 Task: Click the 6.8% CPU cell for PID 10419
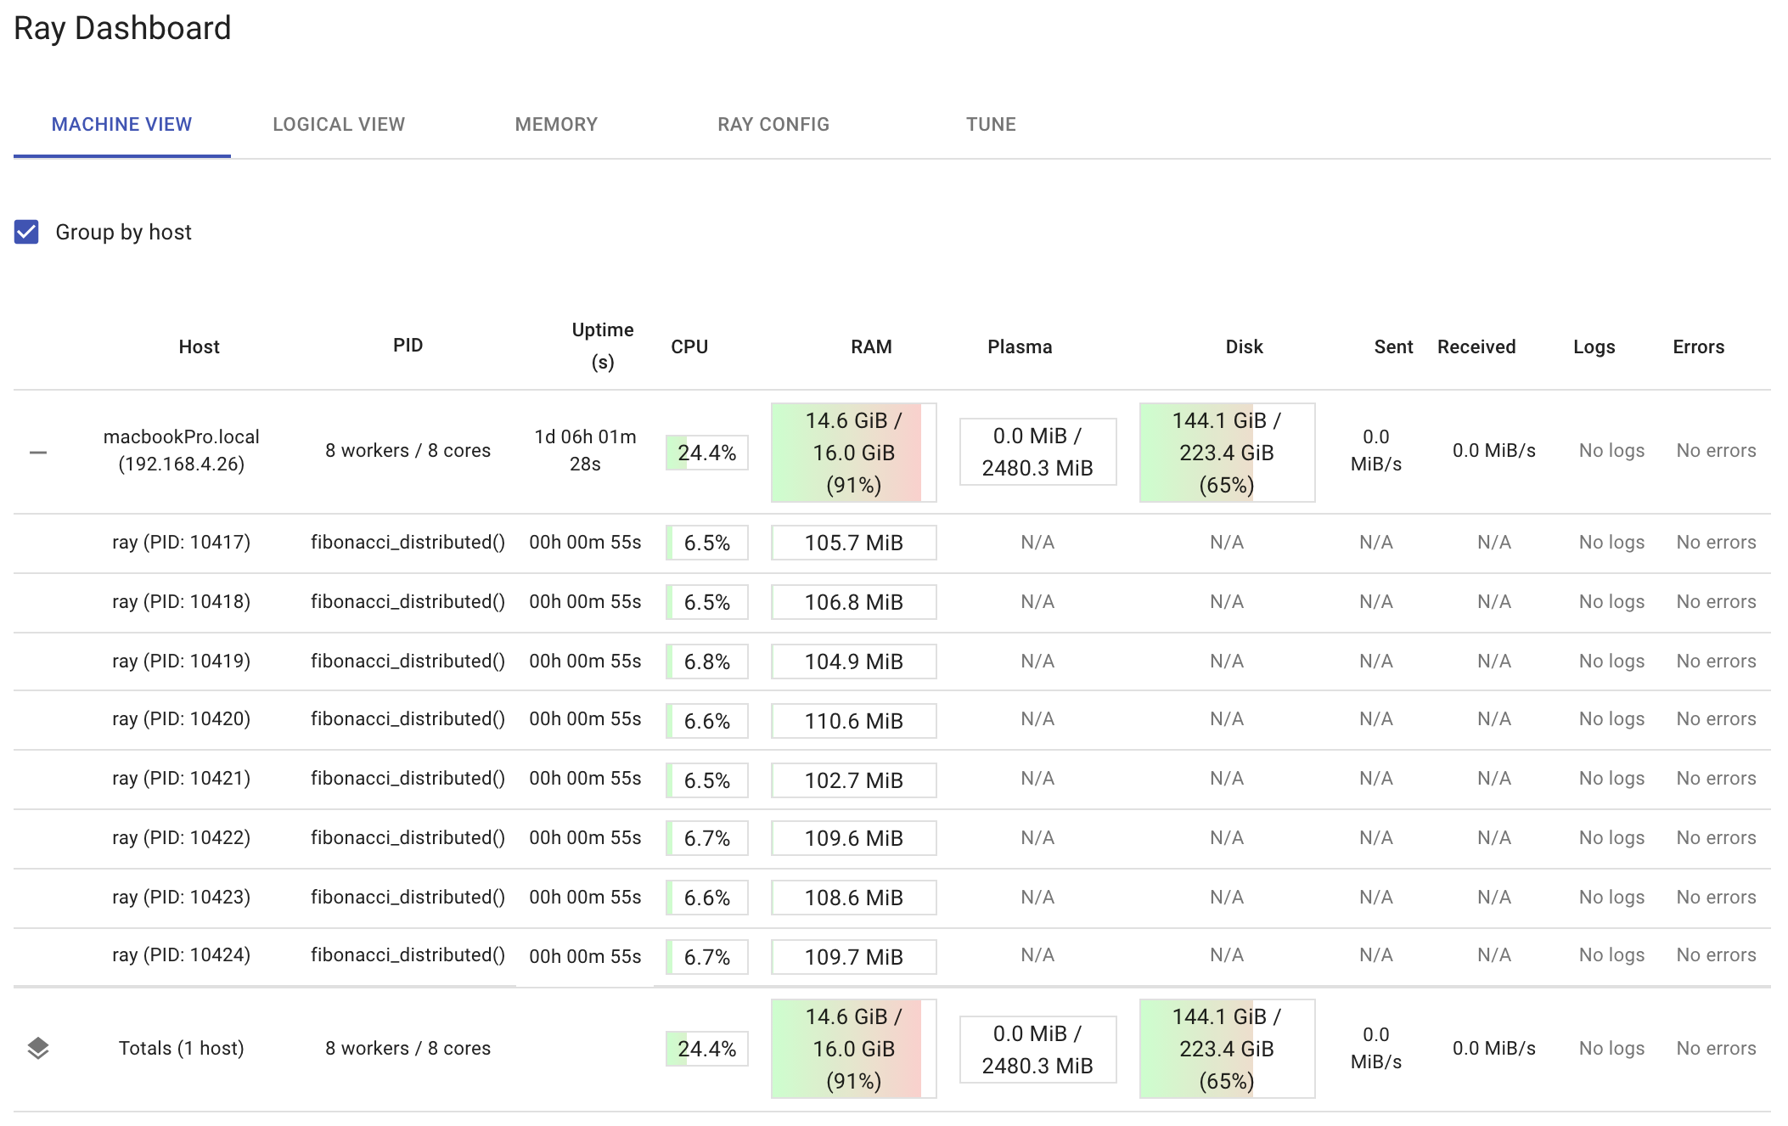tap(707, 662)
